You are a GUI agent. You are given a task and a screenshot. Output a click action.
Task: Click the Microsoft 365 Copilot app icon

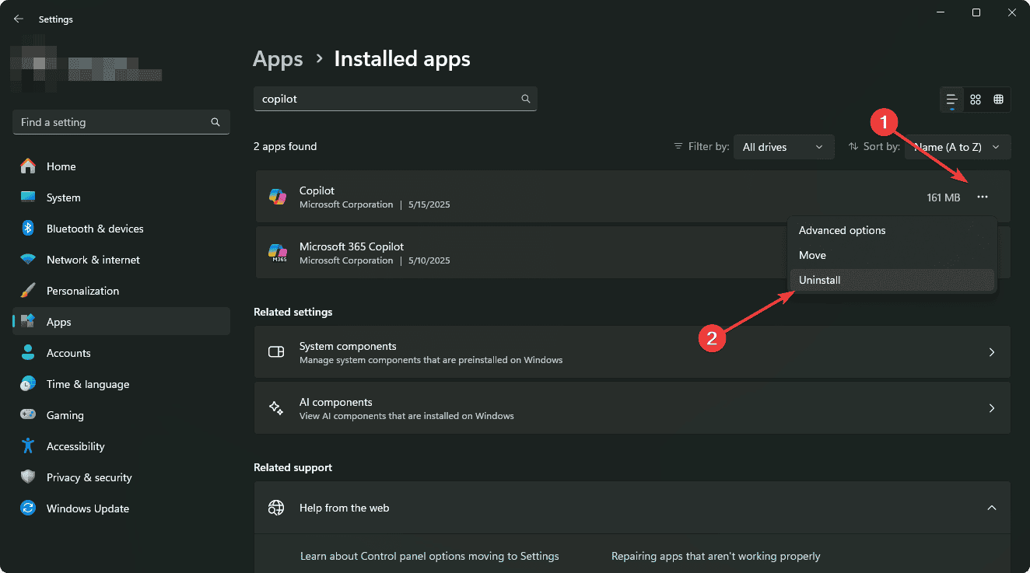coord(277,253)
